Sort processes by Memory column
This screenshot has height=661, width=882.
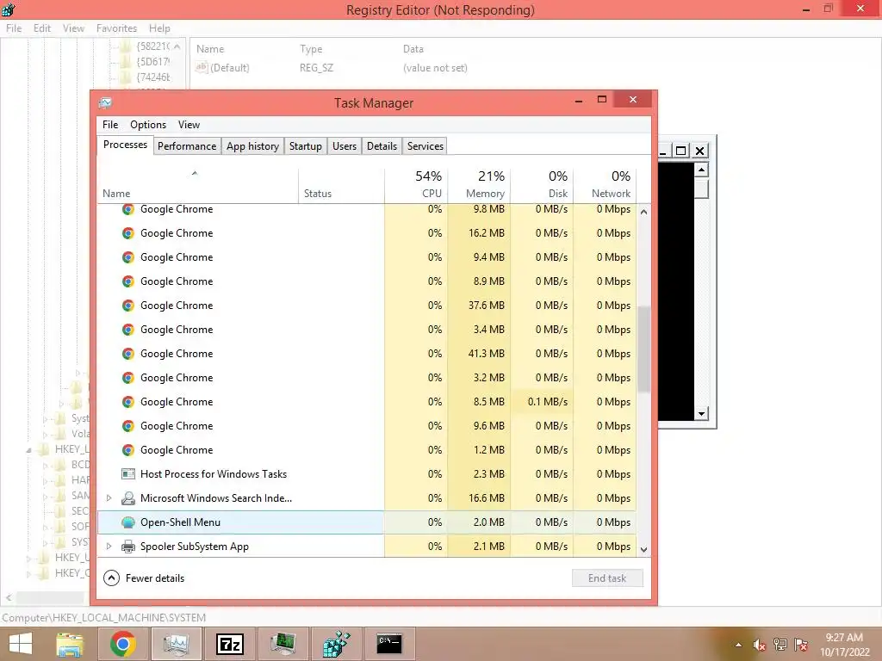[479, 186]
